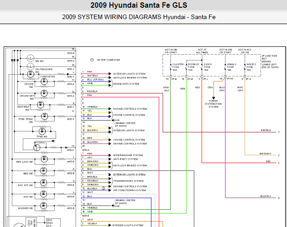Click the 'HEADLIGHTS SYSTEM' reference

coord(126,84)
